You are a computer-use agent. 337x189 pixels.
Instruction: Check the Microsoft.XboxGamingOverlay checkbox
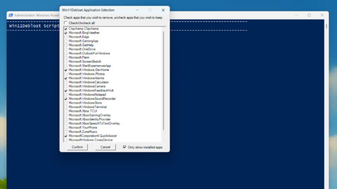(66, 115)
